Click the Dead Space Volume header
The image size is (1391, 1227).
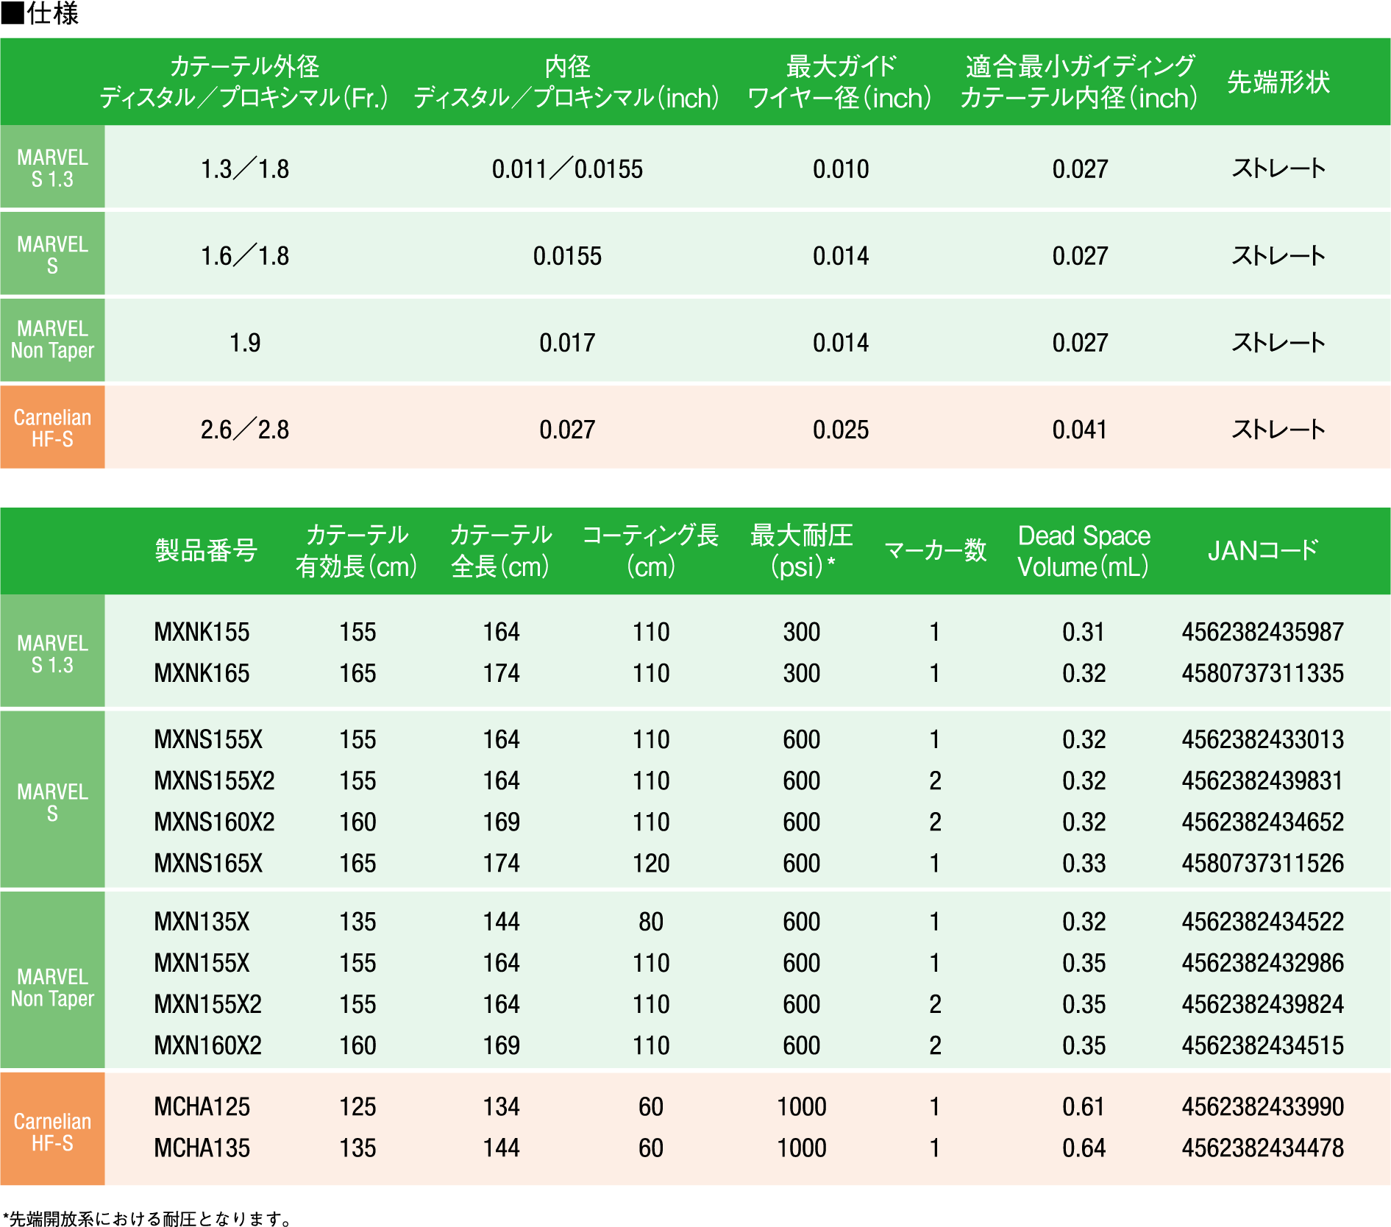(x=1084, y=551)
